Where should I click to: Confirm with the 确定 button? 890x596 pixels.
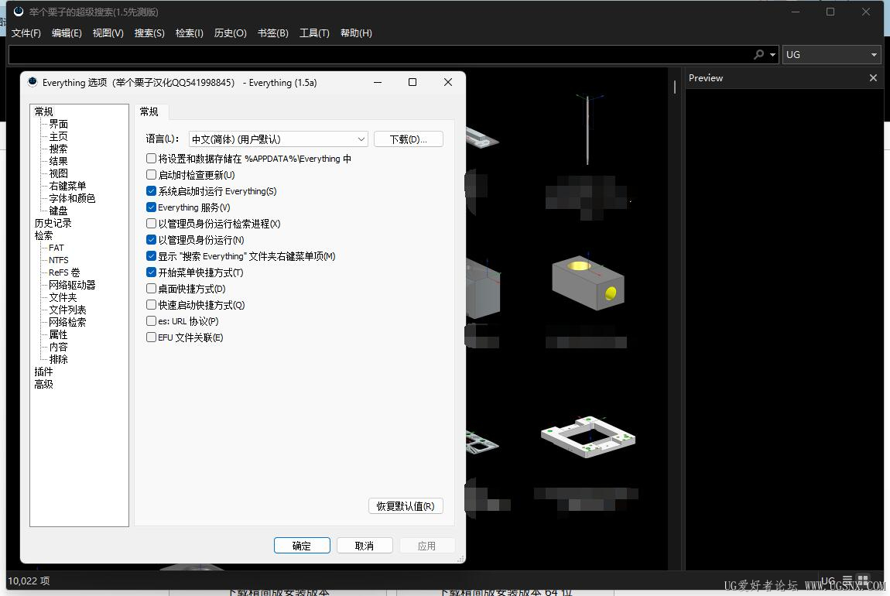pyautogui.click(x=302, y=546)
